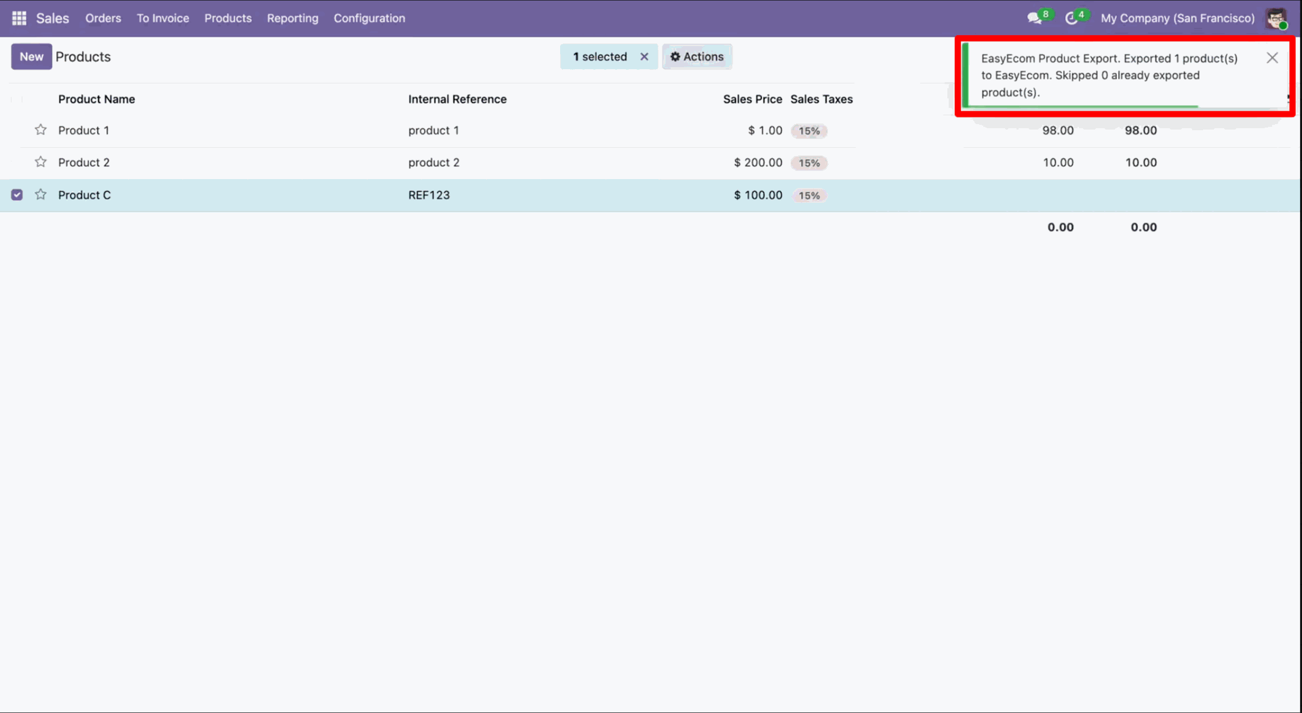Click the EasyEcom Product Export notification text

(x=1109, y=75)
